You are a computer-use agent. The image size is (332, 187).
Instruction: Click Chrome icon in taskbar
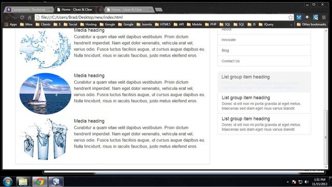(x=40, y=181)
